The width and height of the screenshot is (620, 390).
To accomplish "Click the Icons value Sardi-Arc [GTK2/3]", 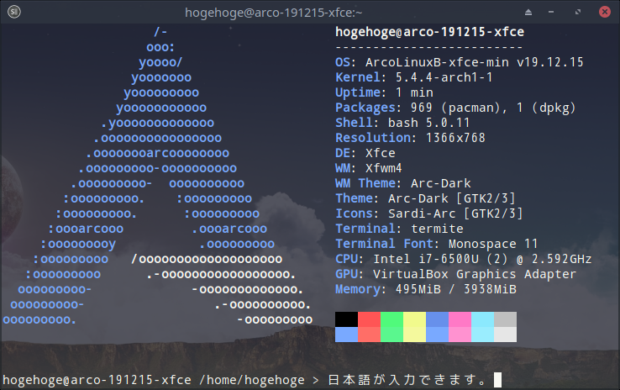I will [455, 213].
